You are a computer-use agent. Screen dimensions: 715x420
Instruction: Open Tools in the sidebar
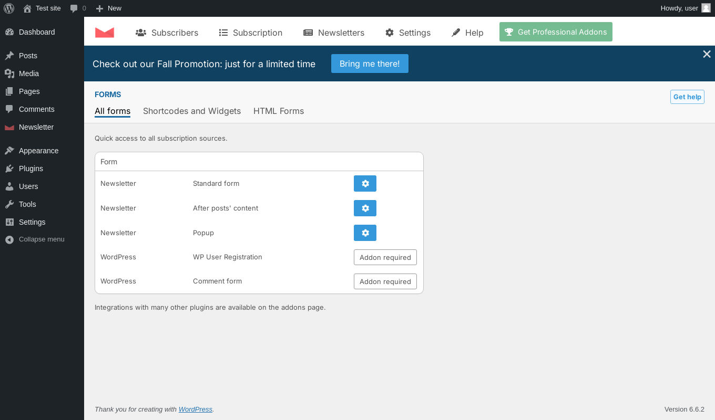click(x=42, y=204)
